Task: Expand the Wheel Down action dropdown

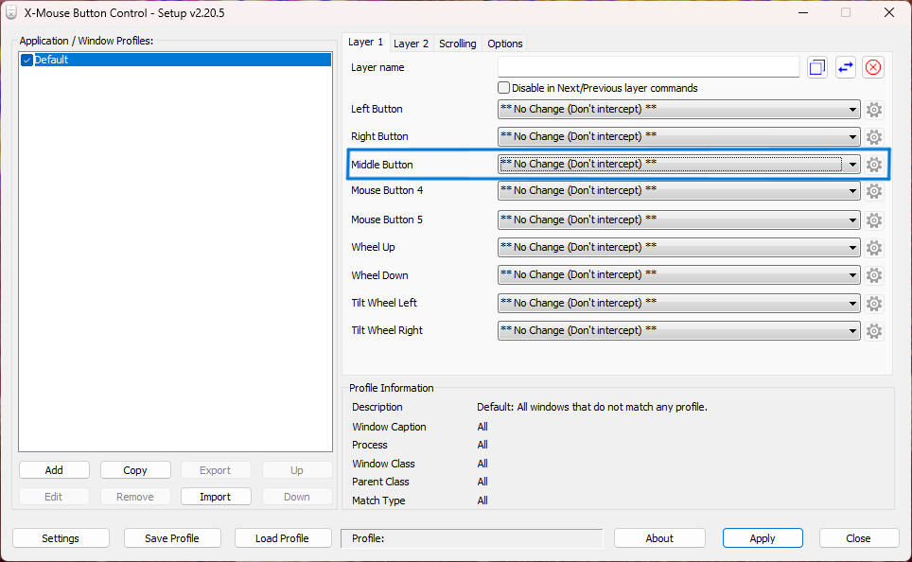Action: point(678,274)
